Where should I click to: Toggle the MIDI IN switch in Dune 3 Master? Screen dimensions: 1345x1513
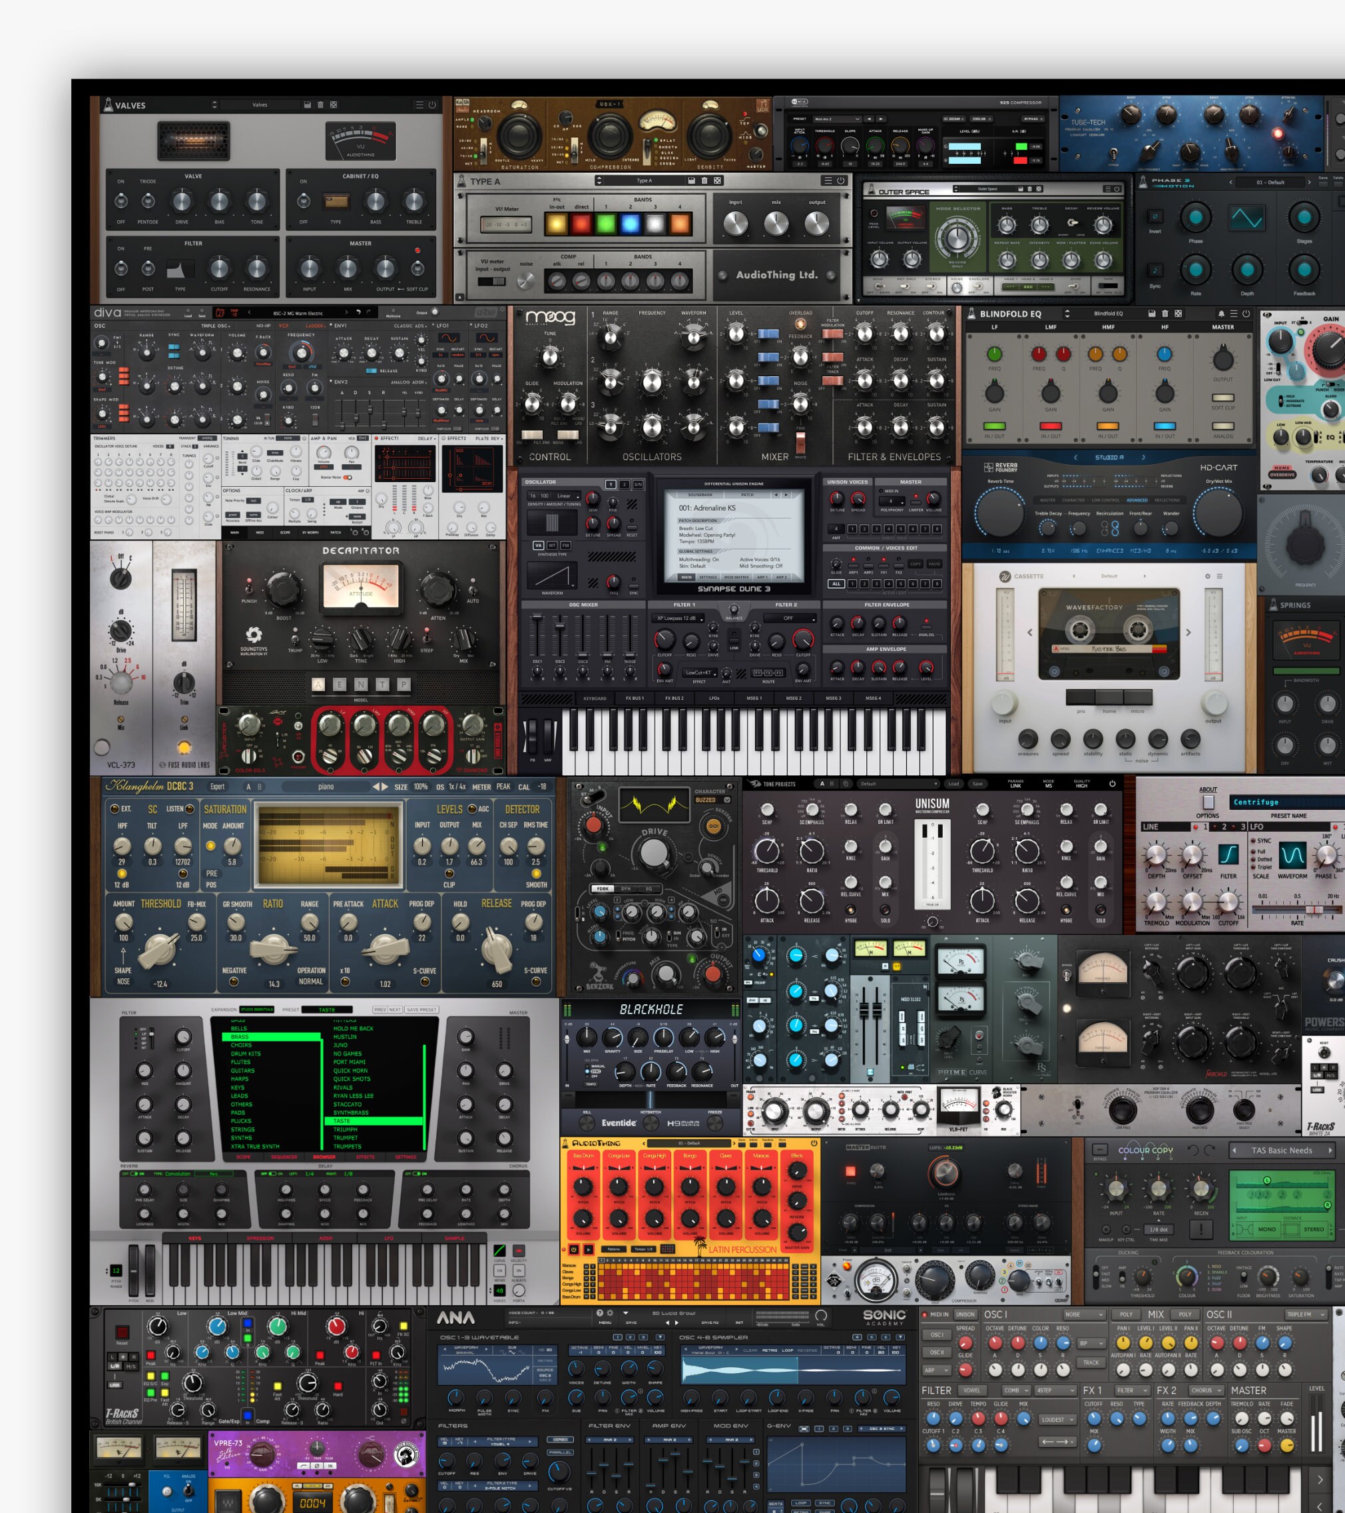(x=882, y=491)
